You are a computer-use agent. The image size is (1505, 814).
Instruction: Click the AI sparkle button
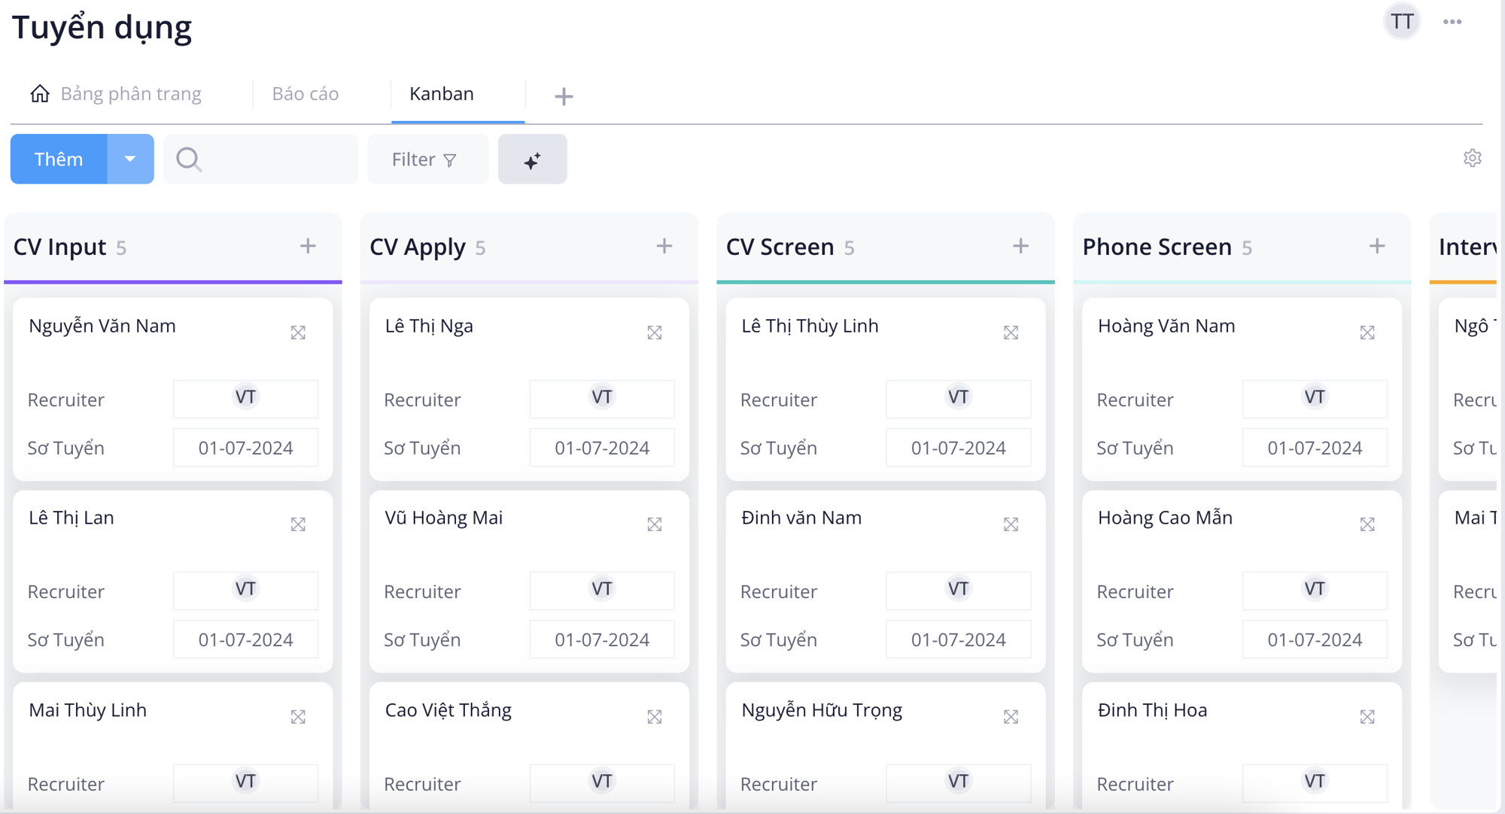click(x=532, y=159)
